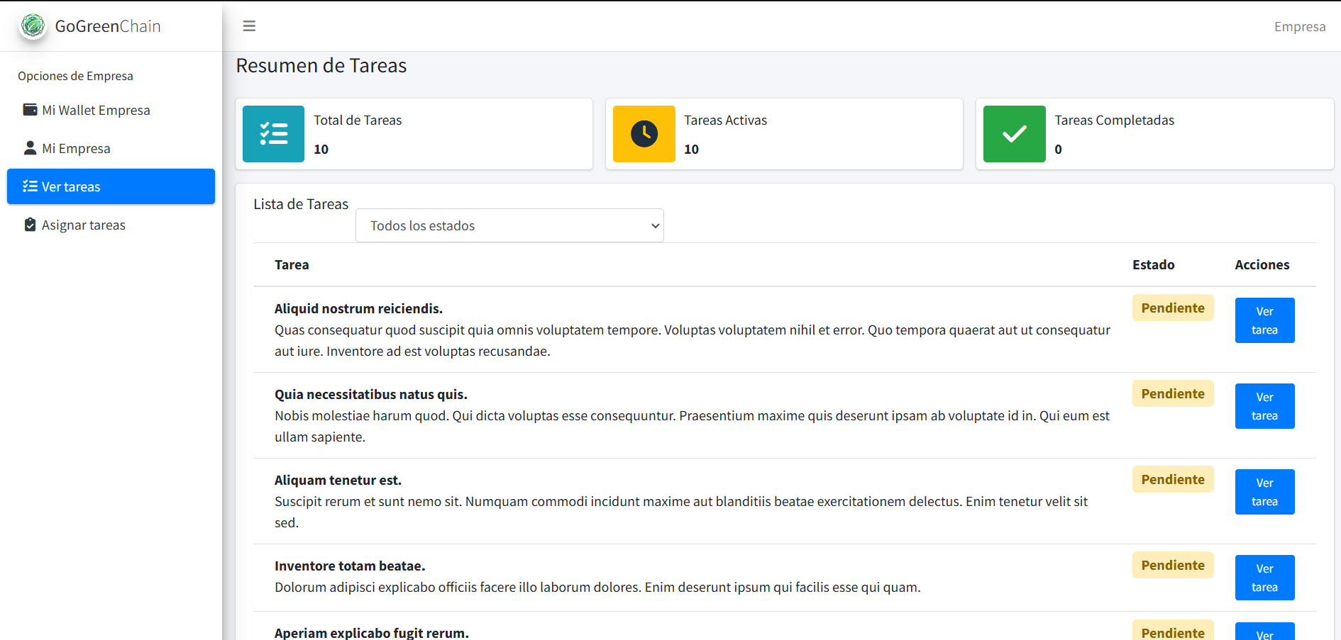The height and width of the screenshot is (640, 1341).
Task: Click the Tareas Completadas count 0
Action: pyautogui.click(x=1058, y=149)
